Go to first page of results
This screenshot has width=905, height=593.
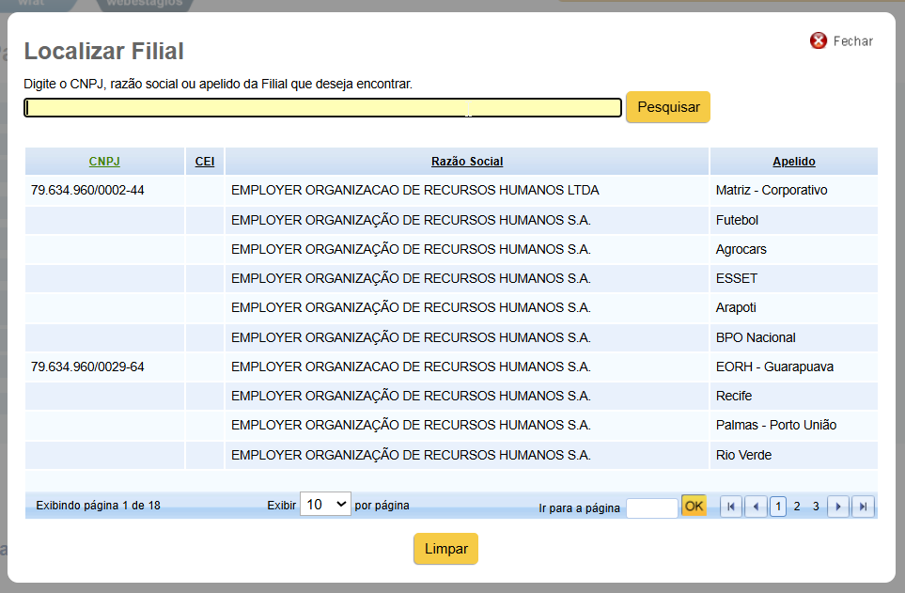731,507
